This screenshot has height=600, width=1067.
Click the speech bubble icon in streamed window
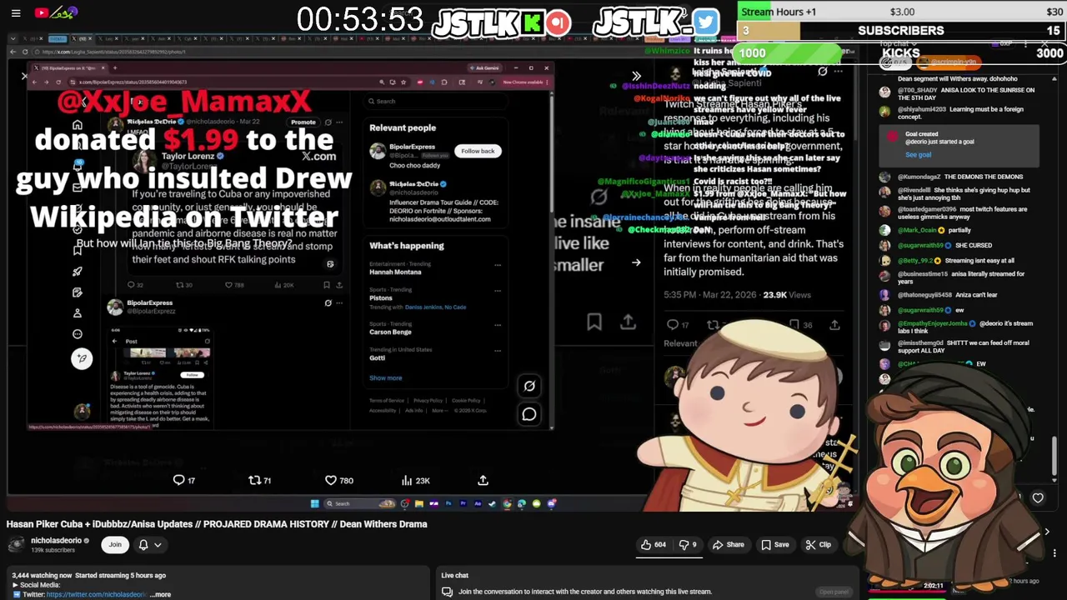(529, 414)
